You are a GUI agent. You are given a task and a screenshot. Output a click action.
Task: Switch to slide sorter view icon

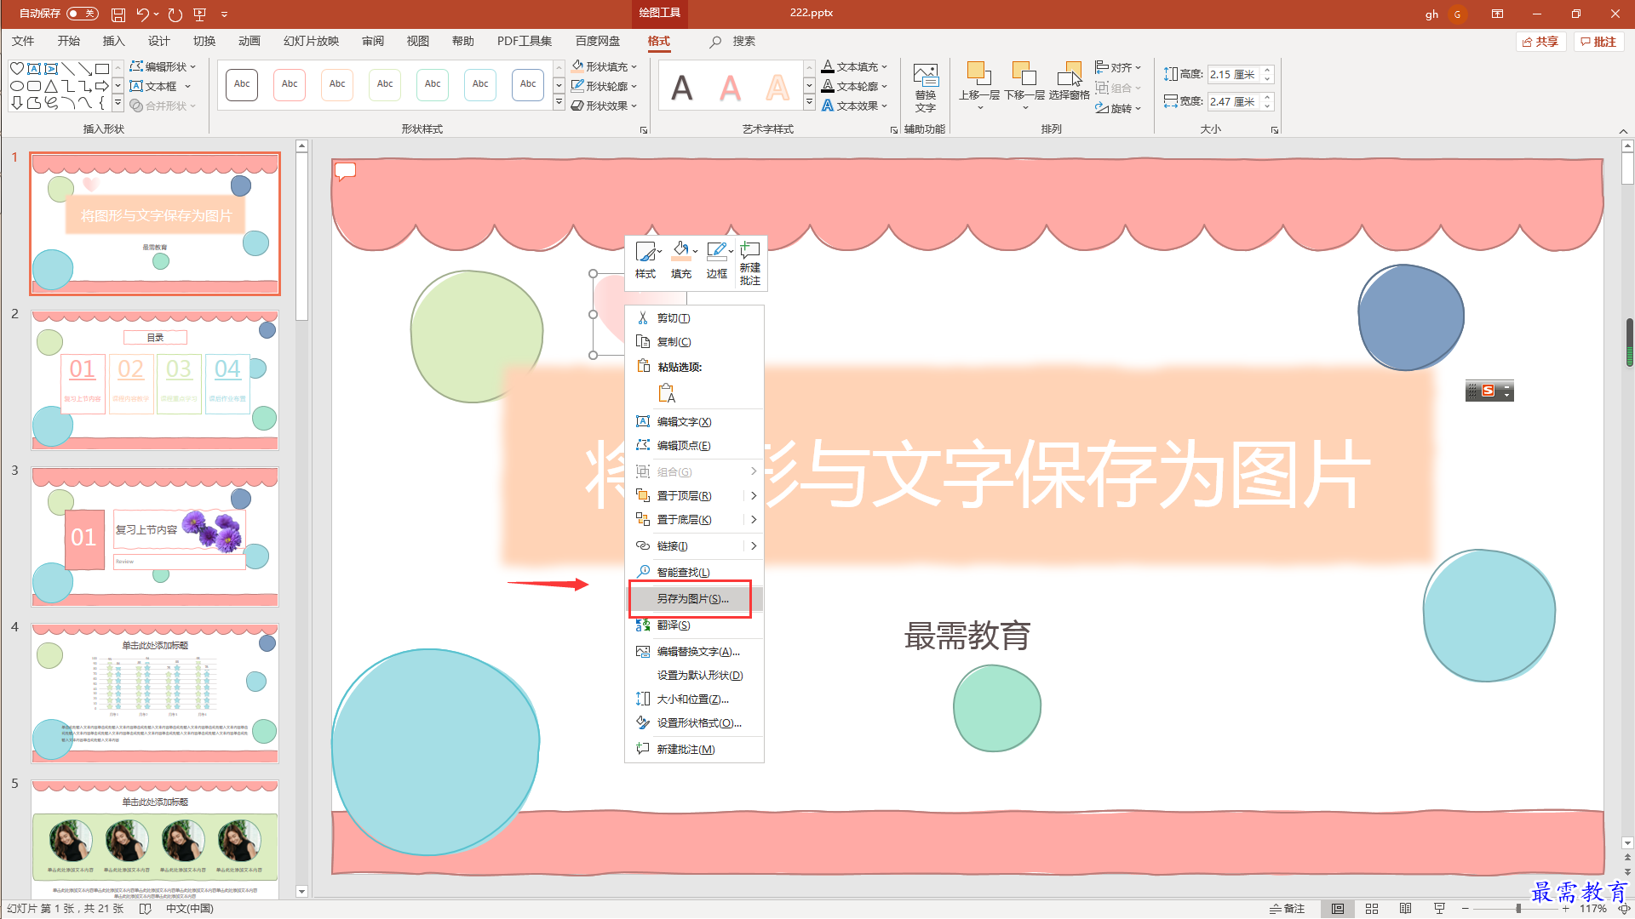[1372, 909]
